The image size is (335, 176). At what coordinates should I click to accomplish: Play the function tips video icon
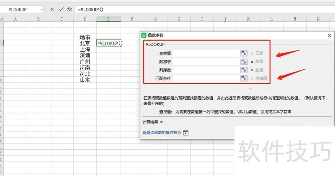click(x=186, y=133)
